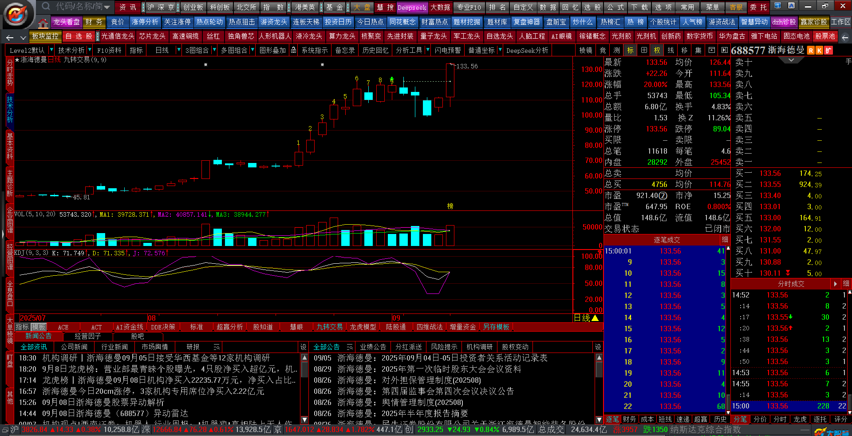Switch to the 经营因子 tab
852x436 pixels.
click(87, 337)
